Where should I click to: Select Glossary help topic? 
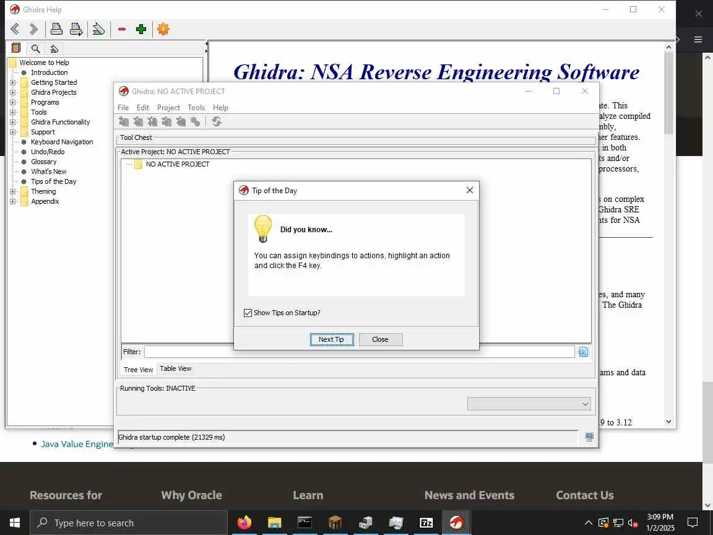44,162
